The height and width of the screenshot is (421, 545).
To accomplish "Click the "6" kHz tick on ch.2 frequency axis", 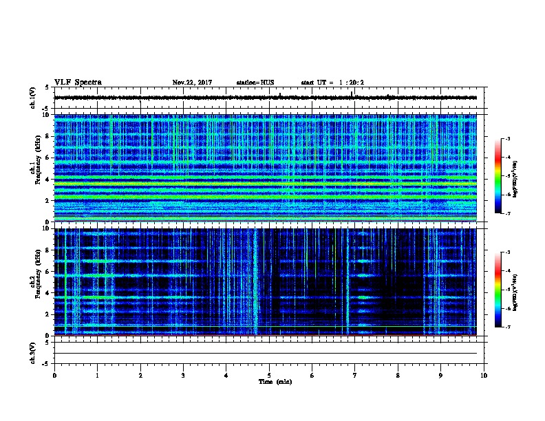I will (47, 271).
